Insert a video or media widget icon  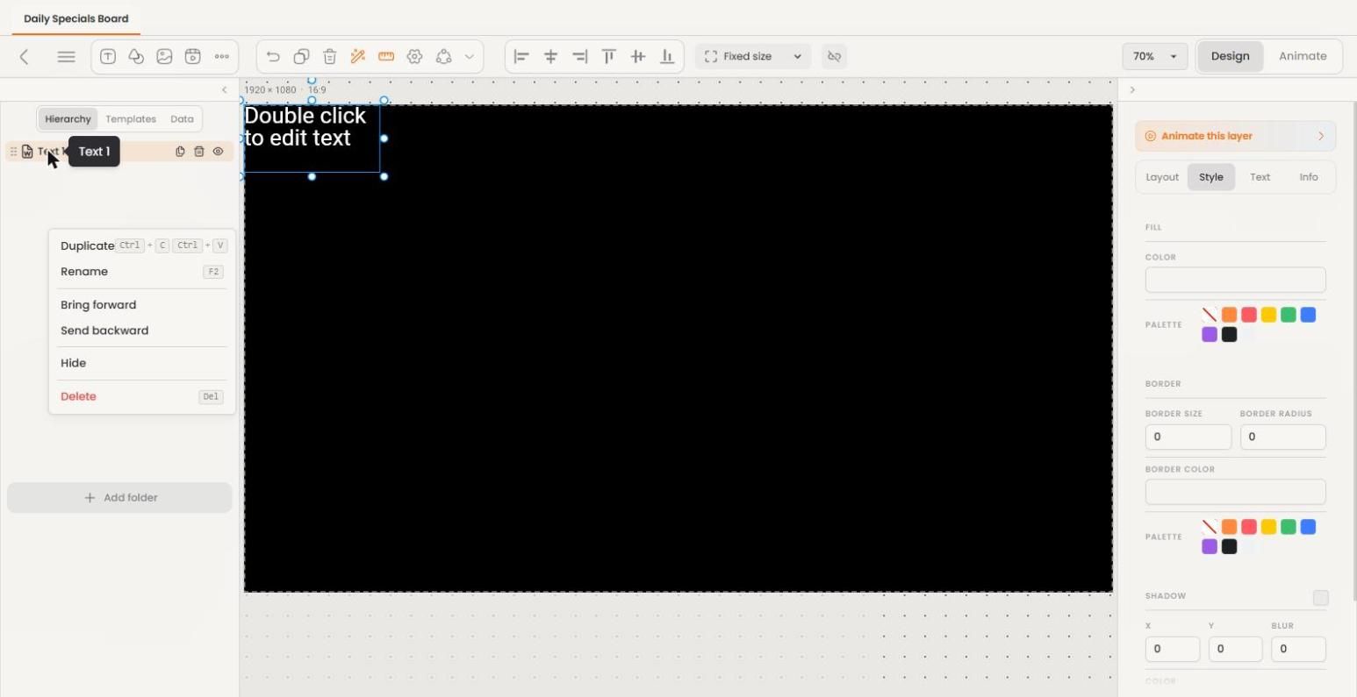193,56
